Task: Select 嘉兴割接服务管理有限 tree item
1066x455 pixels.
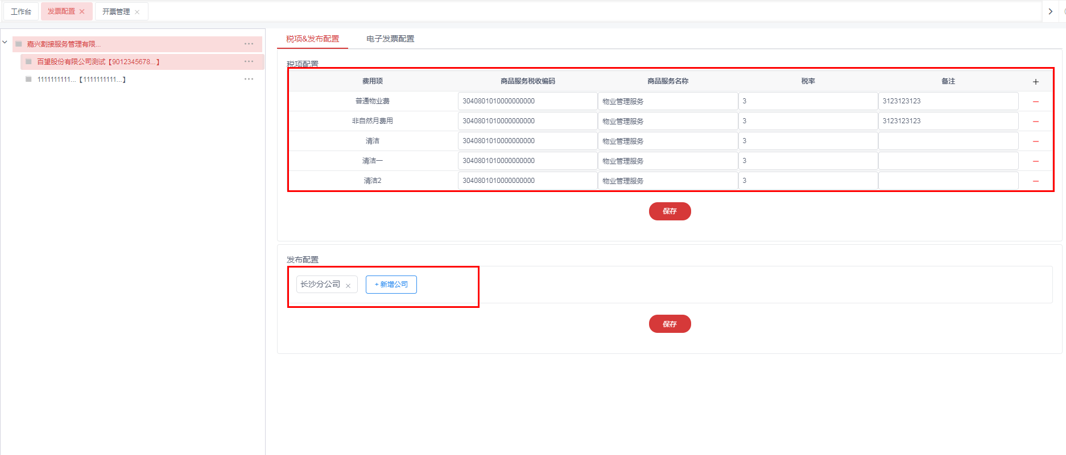Action: pyautogui.click(x=137, y=44)
